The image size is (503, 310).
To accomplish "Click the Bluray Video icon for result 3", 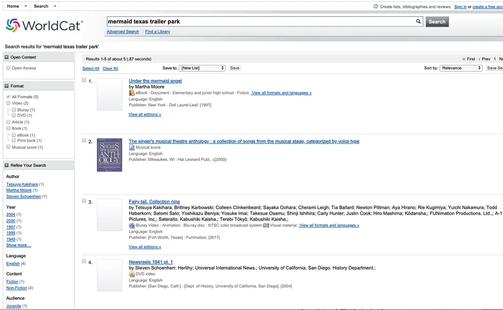I will coord(132,225).
